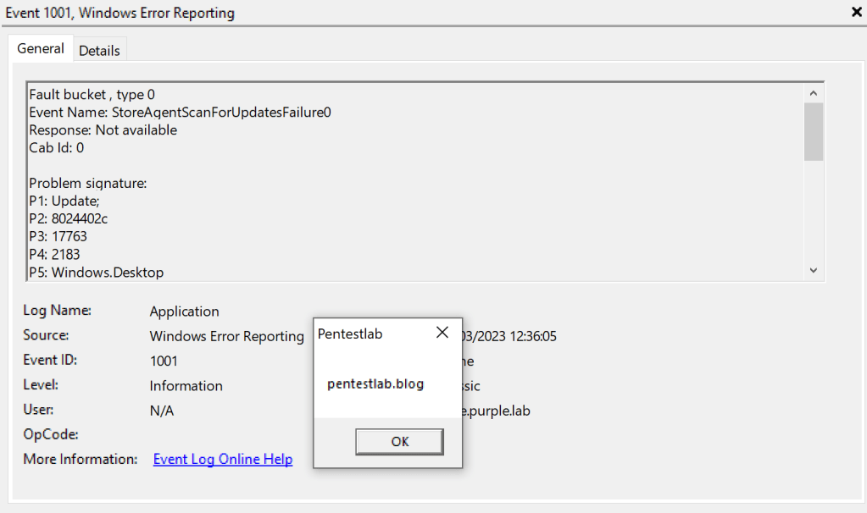867x513 pixels.
Task: Click the Event ID value 1001
Action: click(164, 361)
